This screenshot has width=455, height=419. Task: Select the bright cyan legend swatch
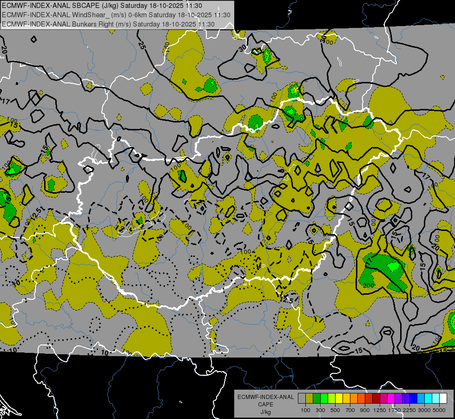428,398
